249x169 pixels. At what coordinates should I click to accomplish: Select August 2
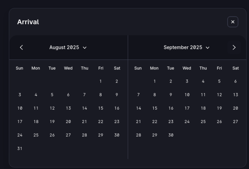coord(117,81)
